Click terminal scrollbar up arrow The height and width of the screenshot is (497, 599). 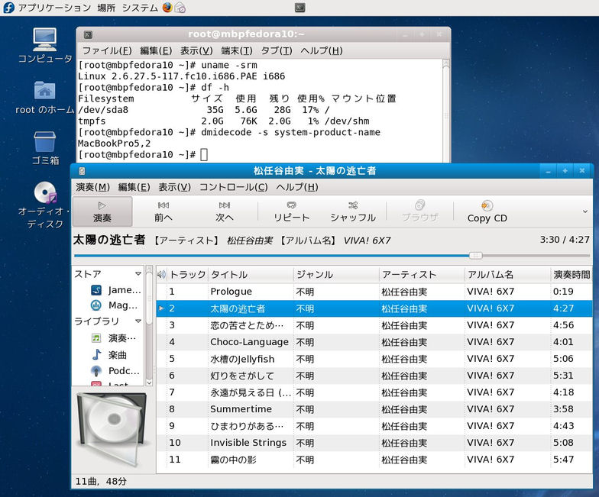tap(446, 63)
